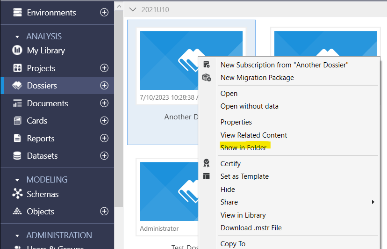The height and width of the screenshot is (249, 387).
Task: Select Show in Folder from context menu
Action: [243, 147]
